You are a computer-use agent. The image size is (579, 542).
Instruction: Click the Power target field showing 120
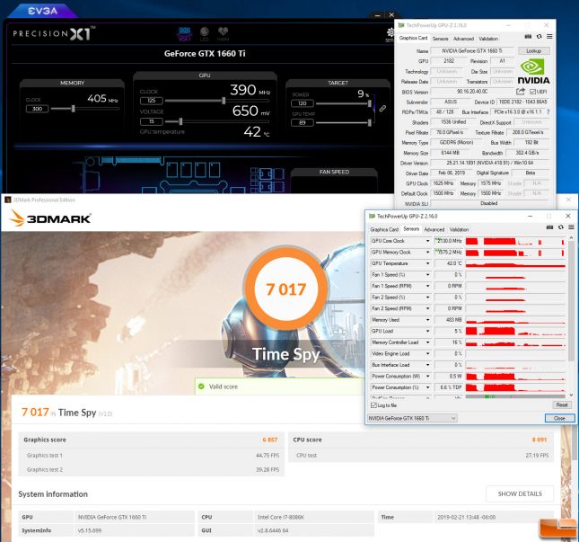(303, 103)
